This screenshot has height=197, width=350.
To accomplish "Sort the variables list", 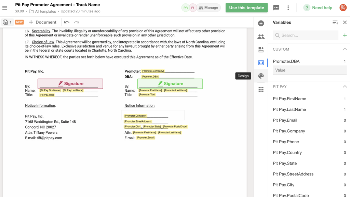I will click(x=335, y=23).
